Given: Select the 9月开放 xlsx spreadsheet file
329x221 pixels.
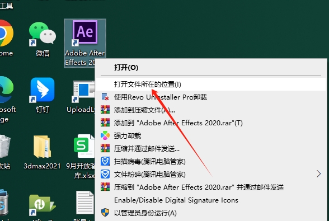Looking at the screenshot, I should [84, 146].
